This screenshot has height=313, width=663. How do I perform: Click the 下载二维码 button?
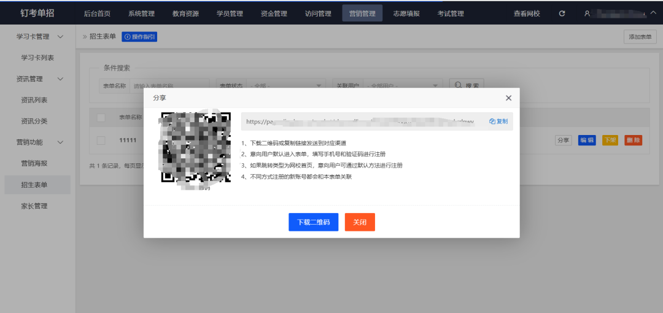[x=313, y=222]
